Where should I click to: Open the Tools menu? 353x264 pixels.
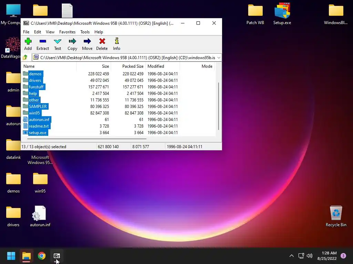click(85, 32)
